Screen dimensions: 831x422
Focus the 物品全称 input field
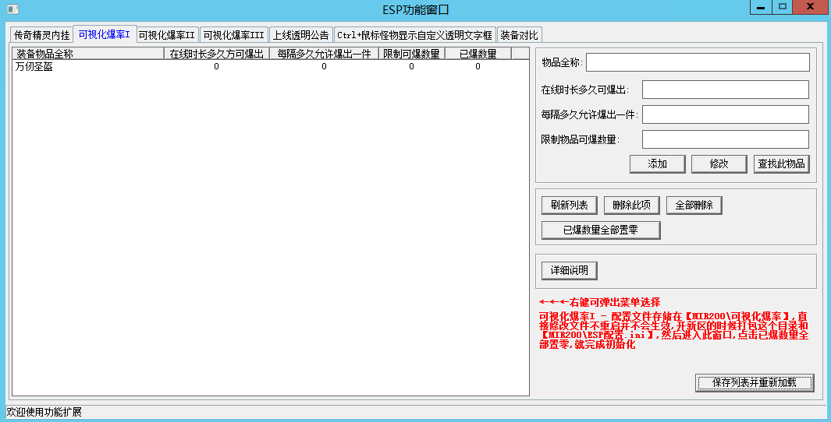tap(698, 62)
